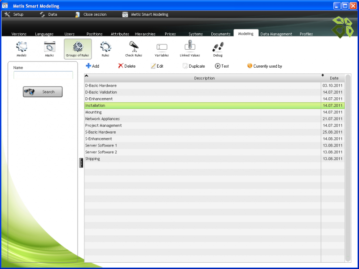
Task: Duplicate the selected group
Action: (193, 66)
